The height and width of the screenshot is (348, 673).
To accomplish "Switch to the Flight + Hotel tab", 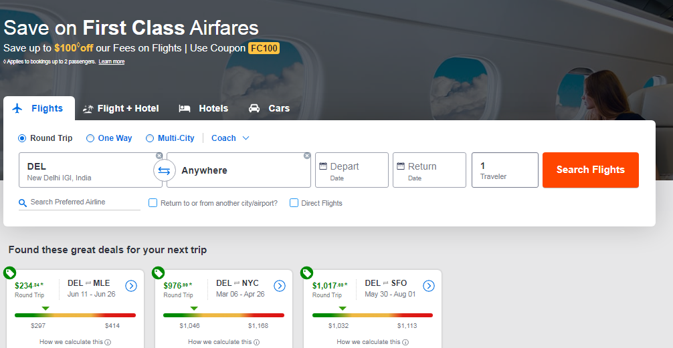I will 121,108.
